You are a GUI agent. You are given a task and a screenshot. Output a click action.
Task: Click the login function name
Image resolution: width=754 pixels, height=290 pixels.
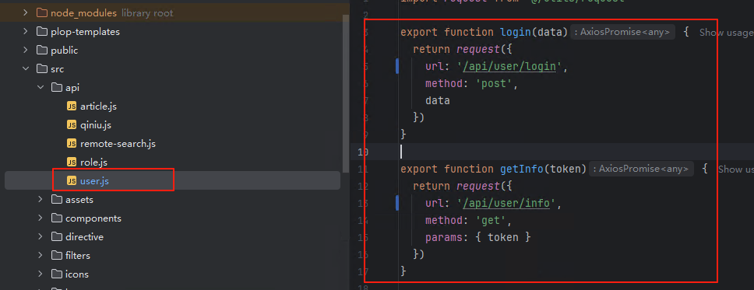(516, 32)
